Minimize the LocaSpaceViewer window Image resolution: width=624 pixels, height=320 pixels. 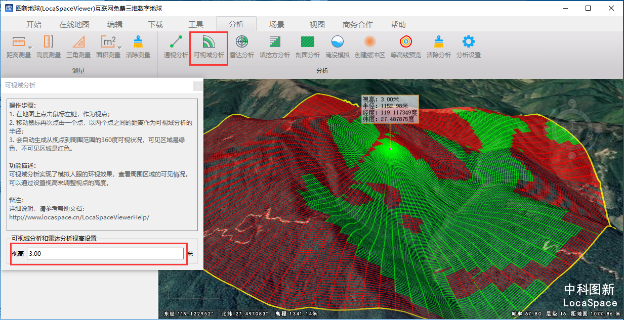pyautogui.click(x=565, y=9)
